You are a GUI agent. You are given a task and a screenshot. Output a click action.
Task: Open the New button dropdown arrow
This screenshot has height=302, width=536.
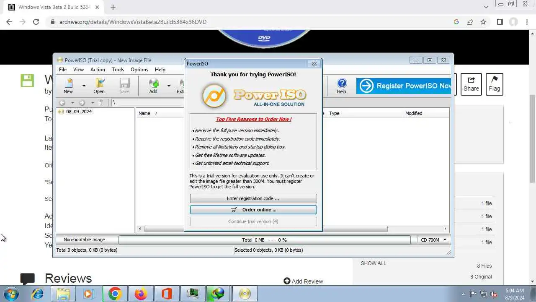[84, 86]
